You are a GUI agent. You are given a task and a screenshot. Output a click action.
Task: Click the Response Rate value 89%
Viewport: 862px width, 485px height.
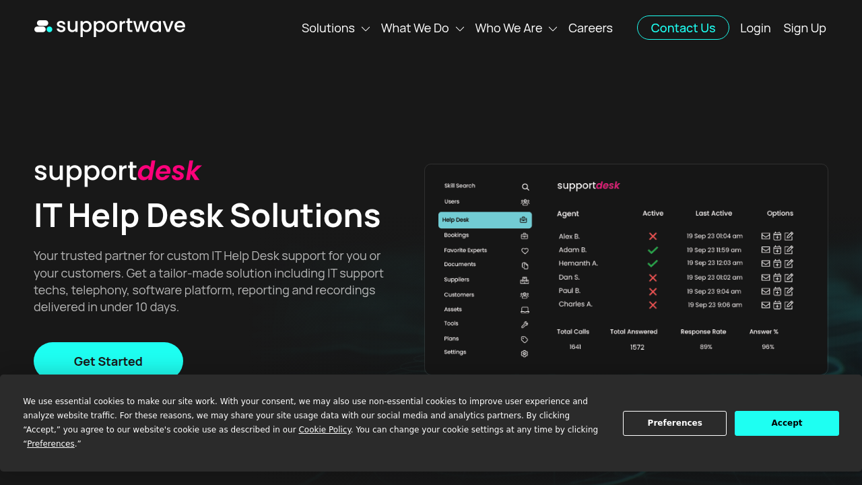pos(706,347)
